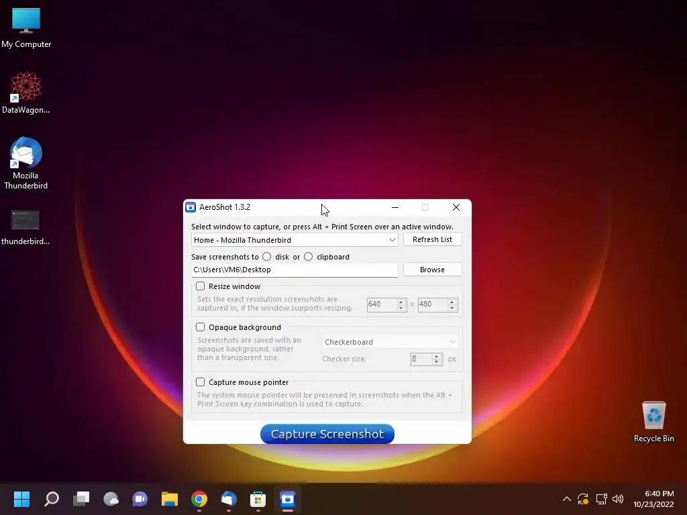Viewport: 687px width, 515px height.
Task: Click the height field showing 480
Action: click(x=433, y=304)
